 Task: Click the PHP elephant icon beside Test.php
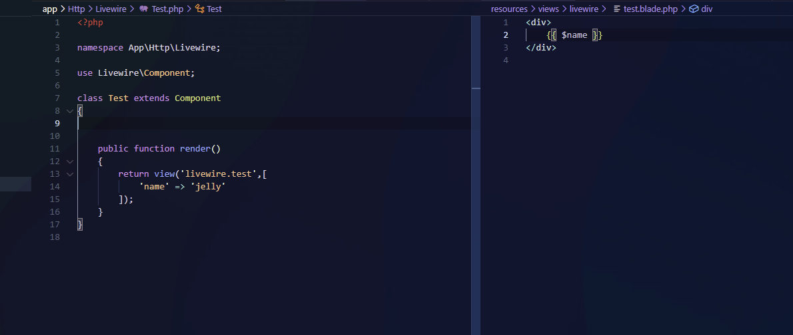(x=144, y=9)
